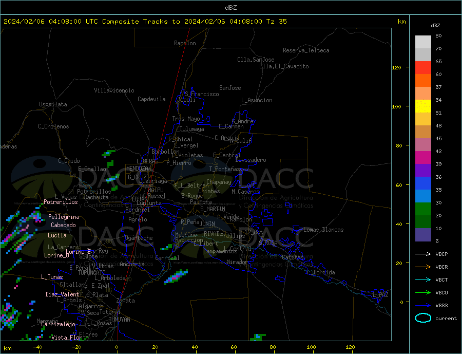This screenshot has height=354, width=462.
Task: Click the cyan 'current' ellipse legend icon
Action: pyautogui.click(x=423, y=318)
